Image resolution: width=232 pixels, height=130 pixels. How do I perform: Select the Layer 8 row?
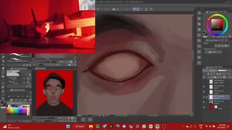click(x=219, y=97)
